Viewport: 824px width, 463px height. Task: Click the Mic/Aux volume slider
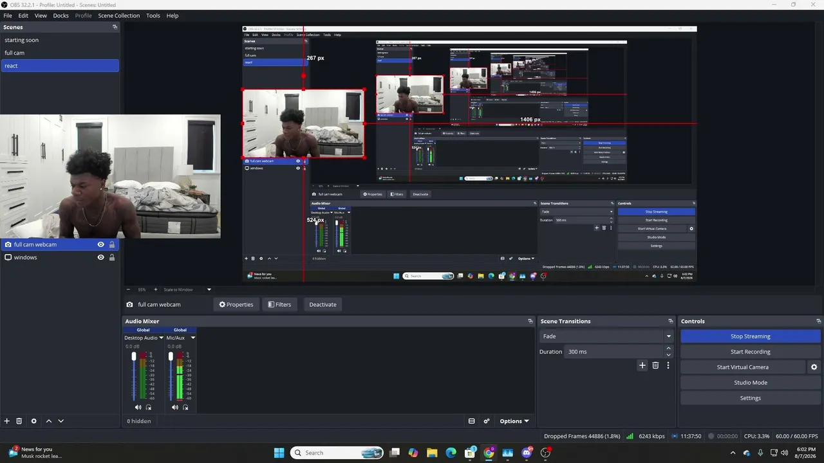pos(171,377)
